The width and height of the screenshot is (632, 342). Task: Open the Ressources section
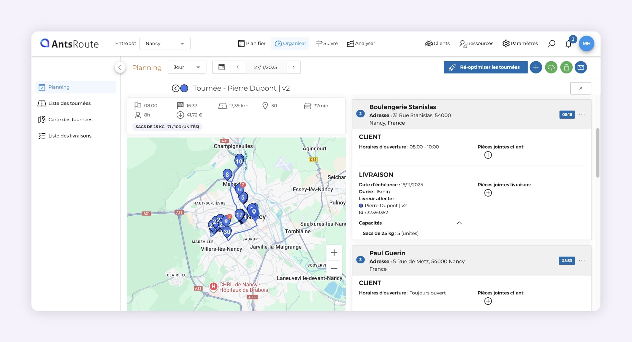[x=476, y=43]
